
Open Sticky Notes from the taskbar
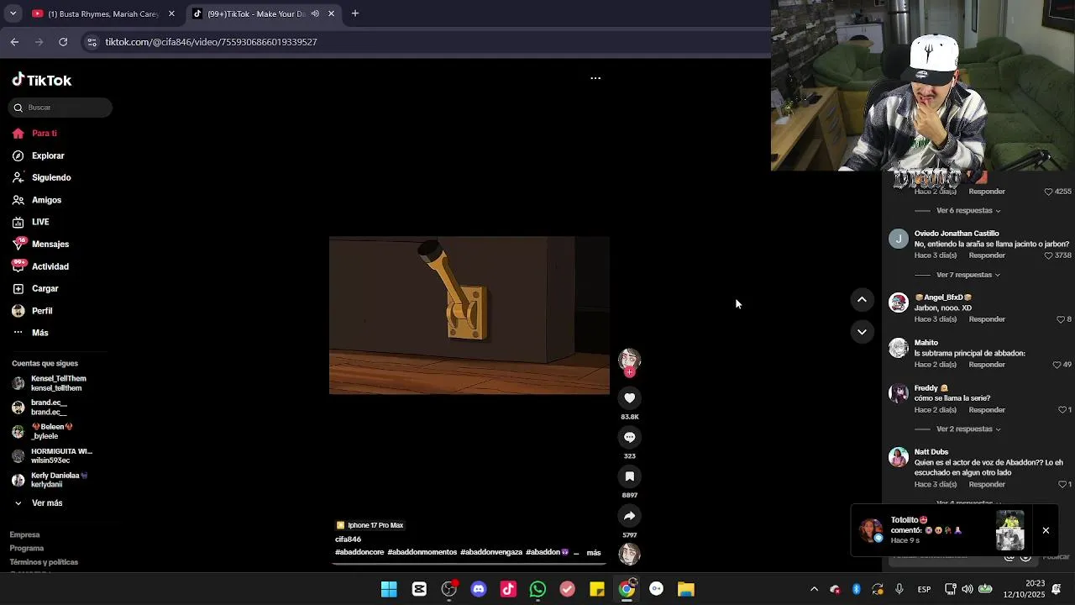(597, 589)
